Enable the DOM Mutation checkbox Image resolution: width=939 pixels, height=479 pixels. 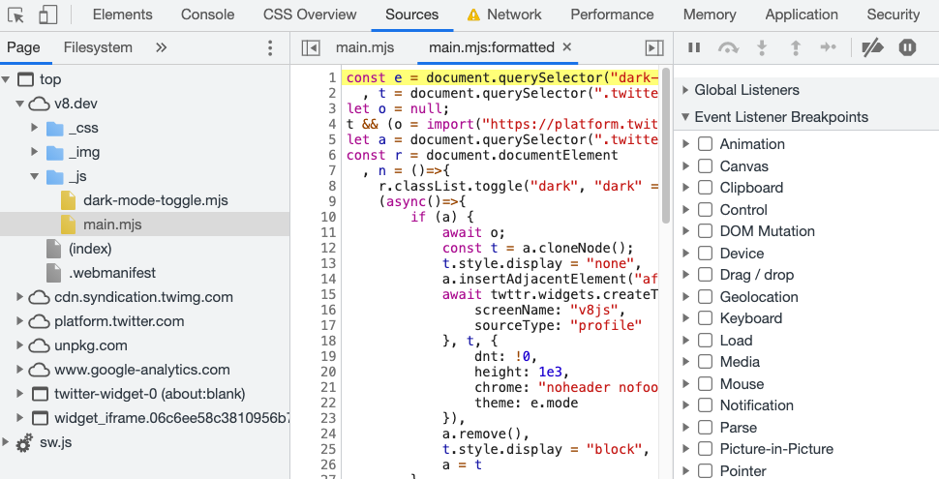click(706, 231)
